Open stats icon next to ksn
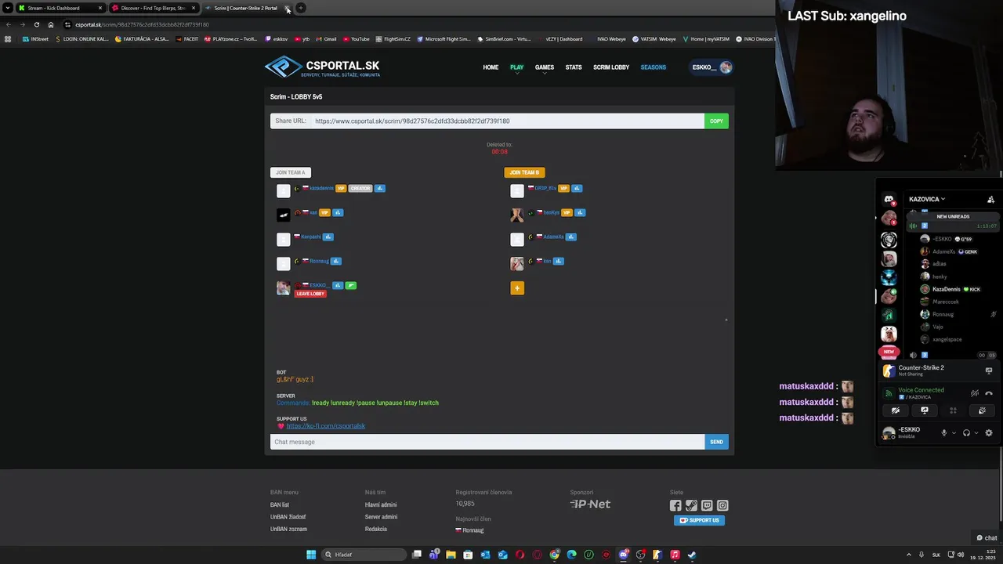 click(558, 261)
